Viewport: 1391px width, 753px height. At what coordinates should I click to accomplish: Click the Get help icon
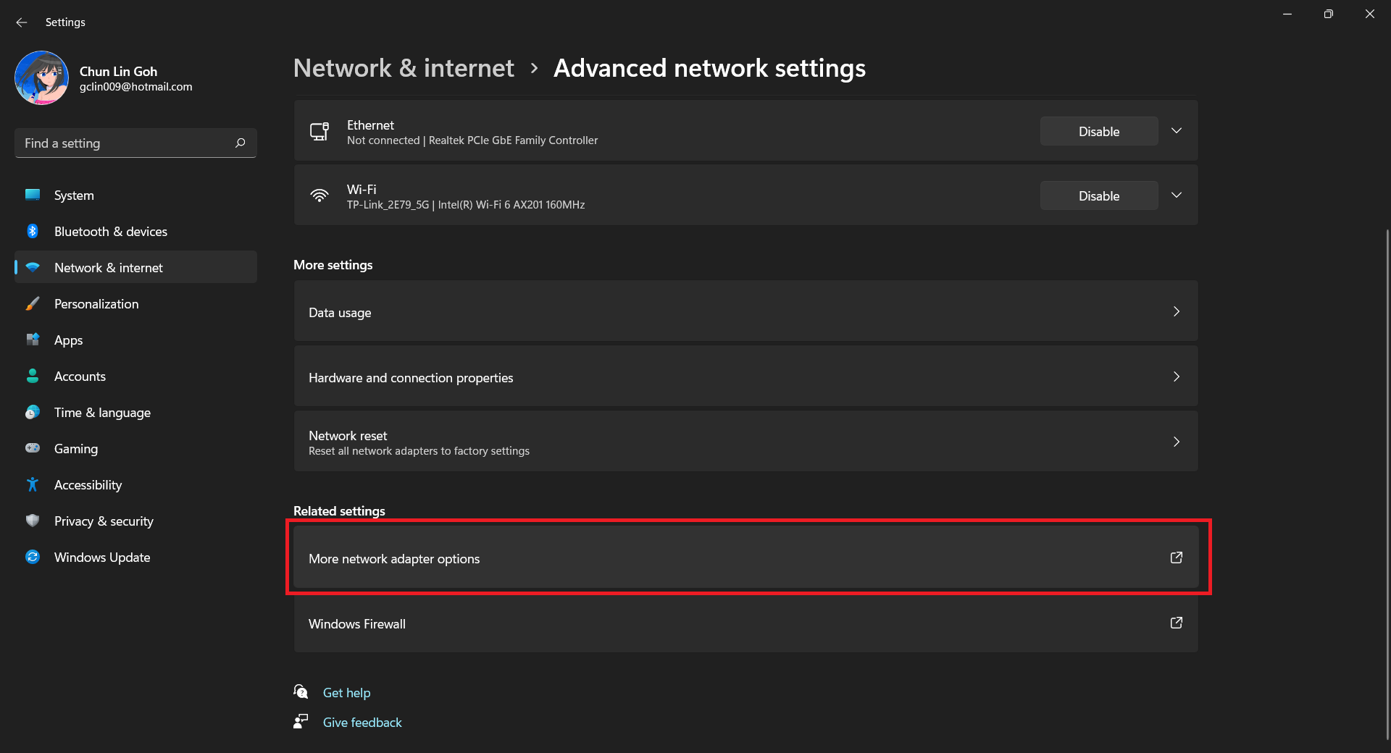(301, 692)
